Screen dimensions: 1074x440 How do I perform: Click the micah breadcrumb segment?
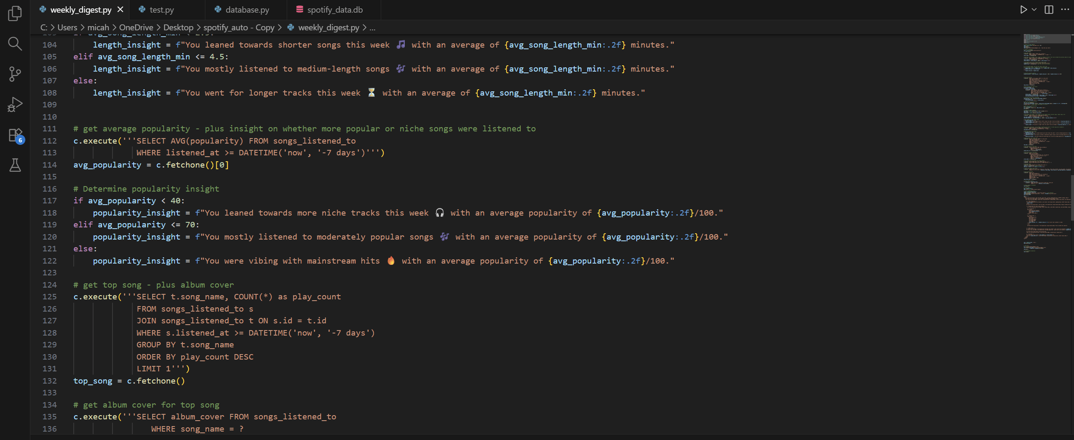coord(98,27)
